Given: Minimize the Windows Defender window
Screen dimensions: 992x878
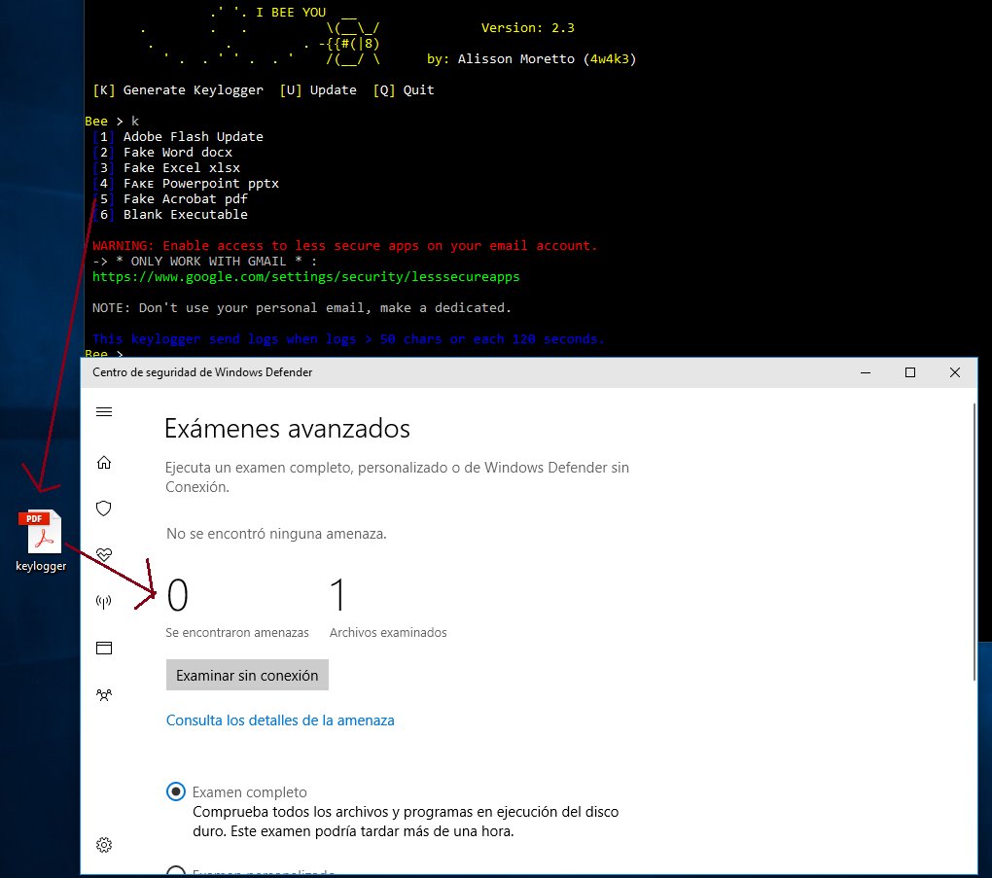Looking at the screenshot, I should (866, 372).
